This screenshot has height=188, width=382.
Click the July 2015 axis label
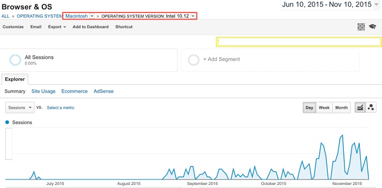[x=55, y=183]
